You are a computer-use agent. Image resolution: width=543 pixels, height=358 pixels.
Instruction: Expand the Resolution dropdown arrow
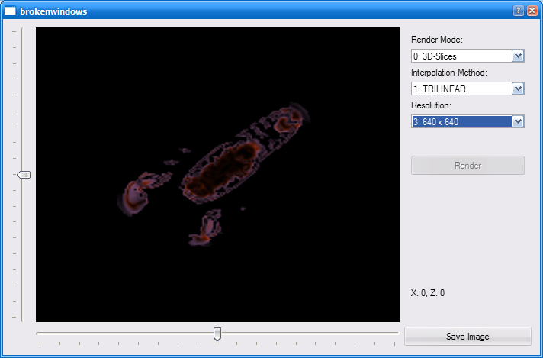click(518, 121)
